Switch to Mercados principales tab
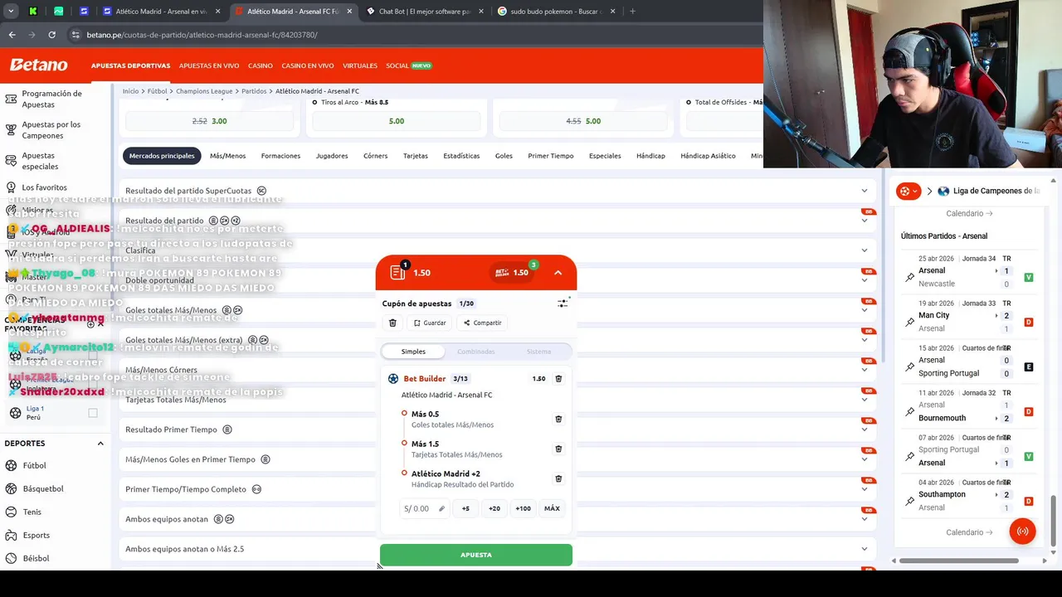The image size is (1062, 597). (162, 156)
